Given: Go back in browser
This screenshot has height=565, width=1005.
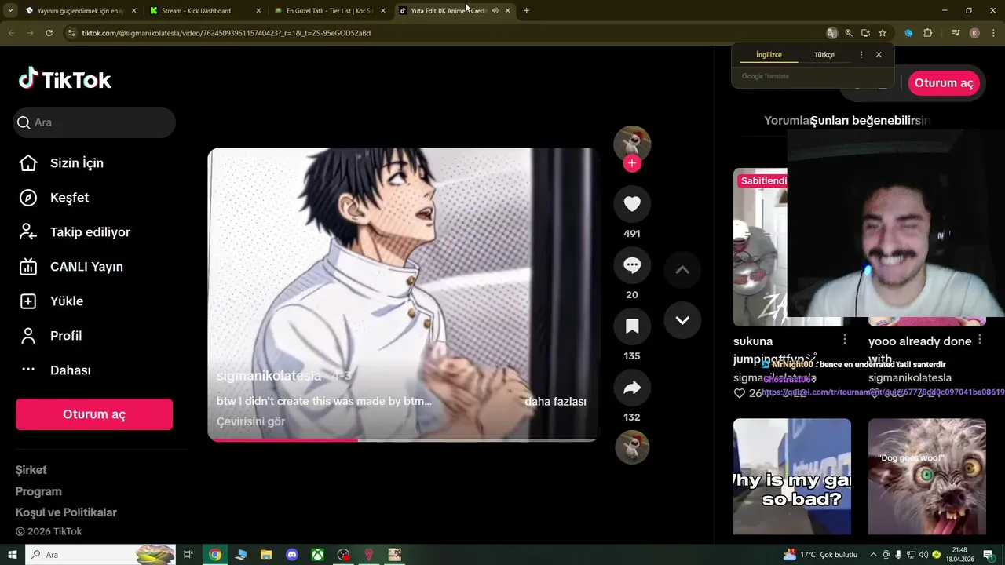Looking at the screenshot, I should (11, 33).
